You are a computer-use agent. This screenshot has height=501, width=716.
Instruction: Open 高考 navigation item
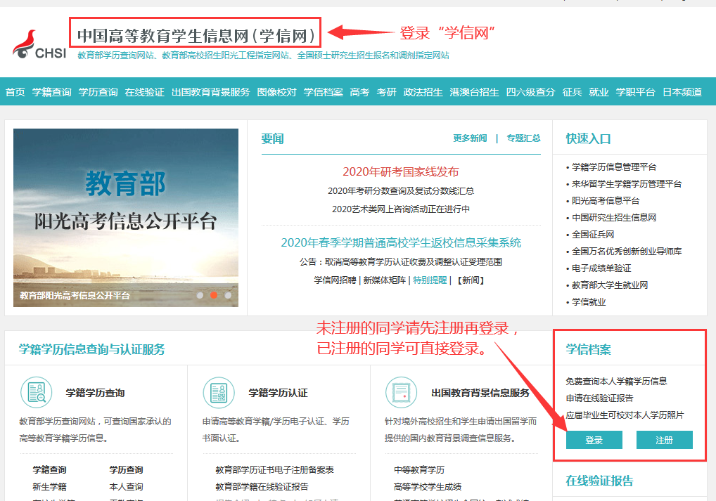(x=359, y=92)
